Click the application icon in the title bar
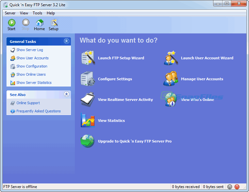 click(5, 5)
